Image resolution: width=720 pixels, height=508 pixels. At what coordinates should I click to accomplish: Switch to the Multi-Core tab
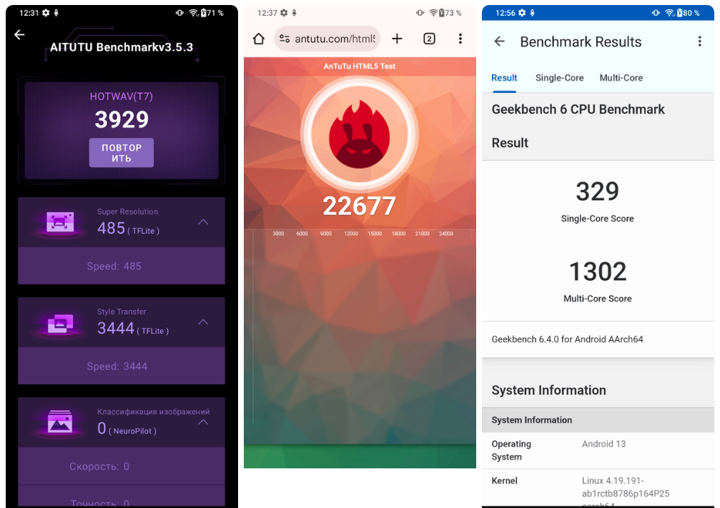coord(621,78)
